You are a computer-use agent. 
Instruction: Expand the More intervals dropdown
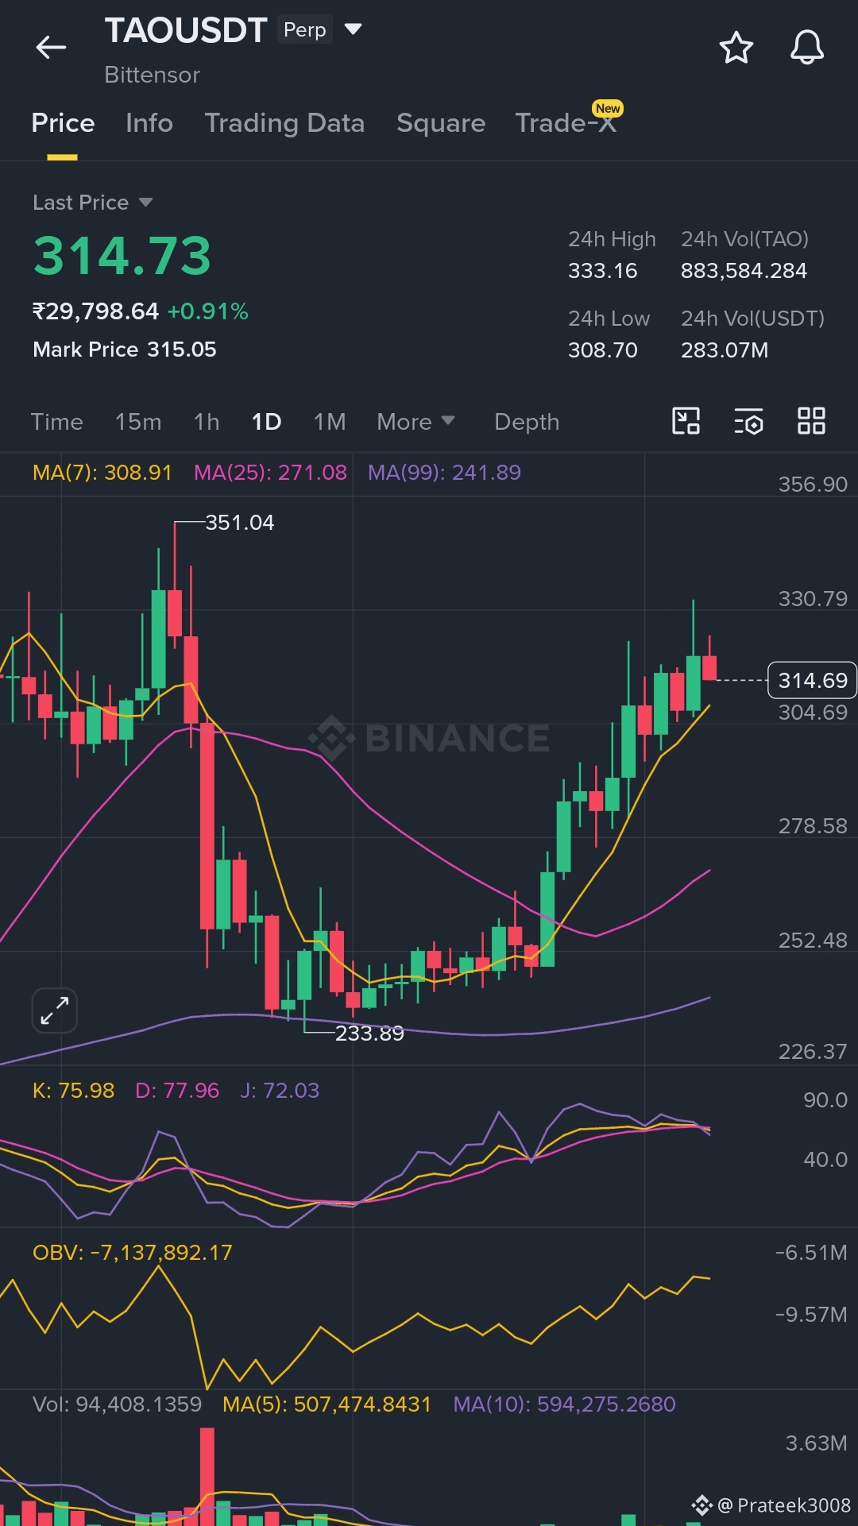(415, 422)
